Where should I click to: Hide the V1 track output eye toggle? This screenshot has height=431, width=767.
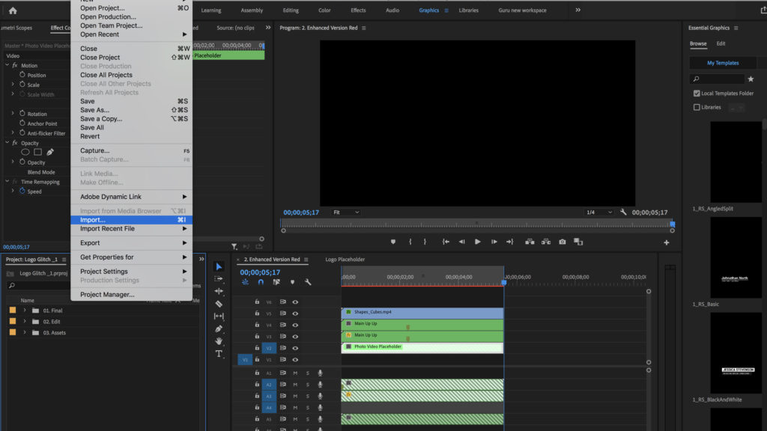pyautogui.click(x=296, y=359)
